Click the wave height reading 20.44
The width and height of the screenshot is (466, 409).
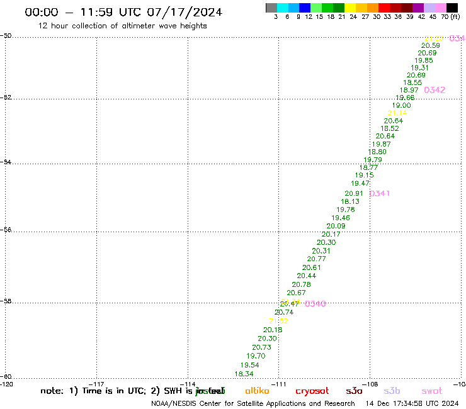307,276
